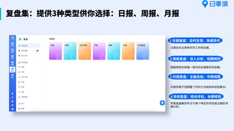This screenshot has width=234, height=131.
Task: Click the help question icon at the sidebar bottom
Action: point(12,109)
